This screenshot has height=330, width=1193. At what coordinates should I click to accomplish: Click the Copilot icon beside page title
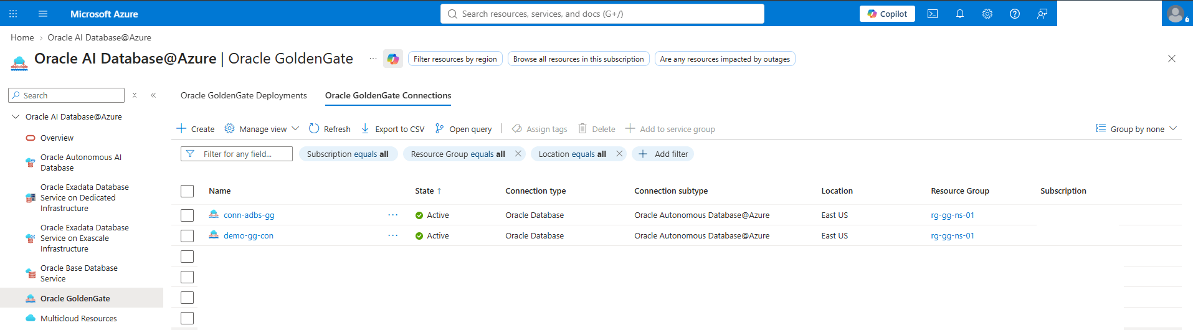[x=393, y=59]
